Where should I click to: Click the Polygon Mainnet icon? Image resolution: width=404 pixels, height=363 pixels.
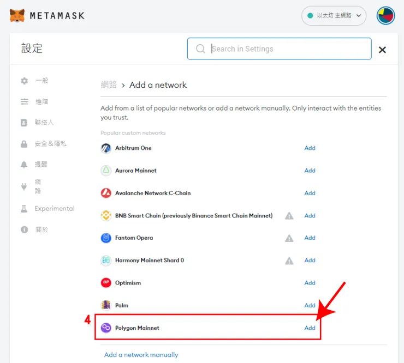(106, 328)
